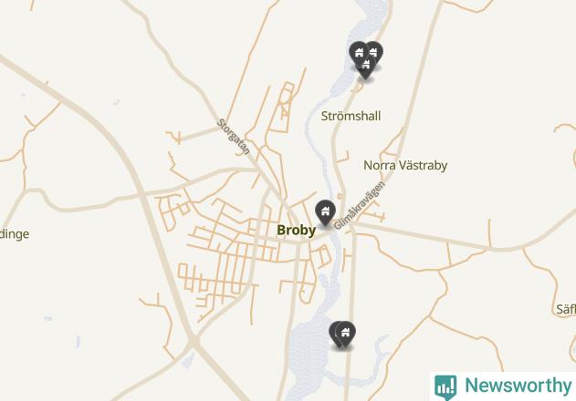Image resolution: width=576 pixels, height=401 pixels.
Task: Open the front house marker by southern lake
Action: [345, 334]
